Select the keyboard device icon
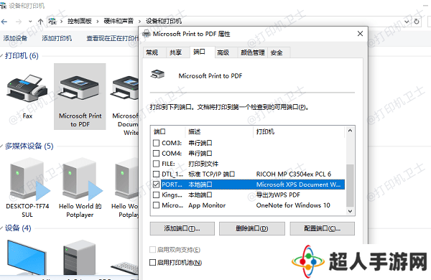The width and height of the screenshot is (431, 280). click(x=125, y=268)
